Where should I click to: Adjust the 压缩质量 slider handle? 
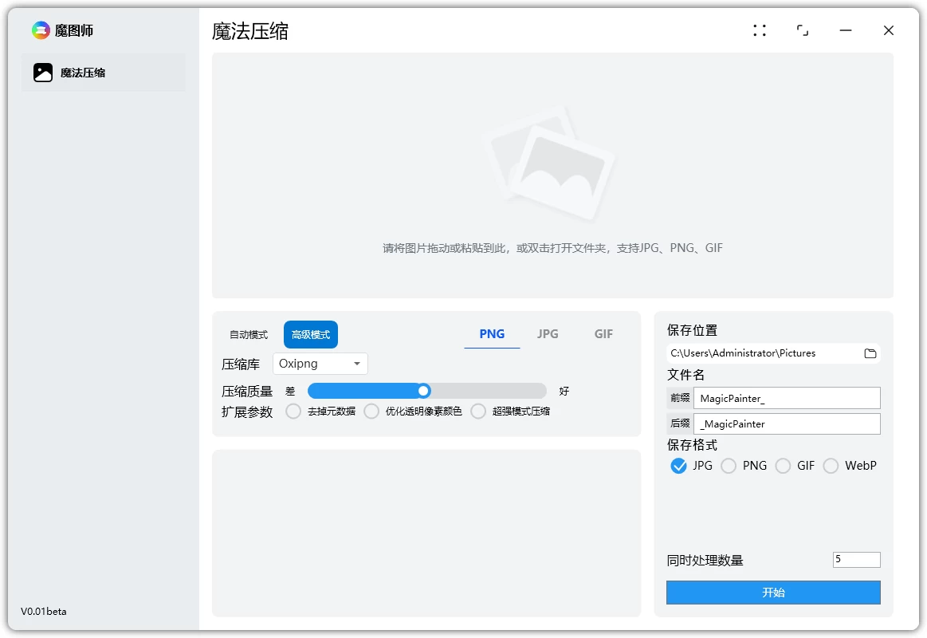[422, 391]
